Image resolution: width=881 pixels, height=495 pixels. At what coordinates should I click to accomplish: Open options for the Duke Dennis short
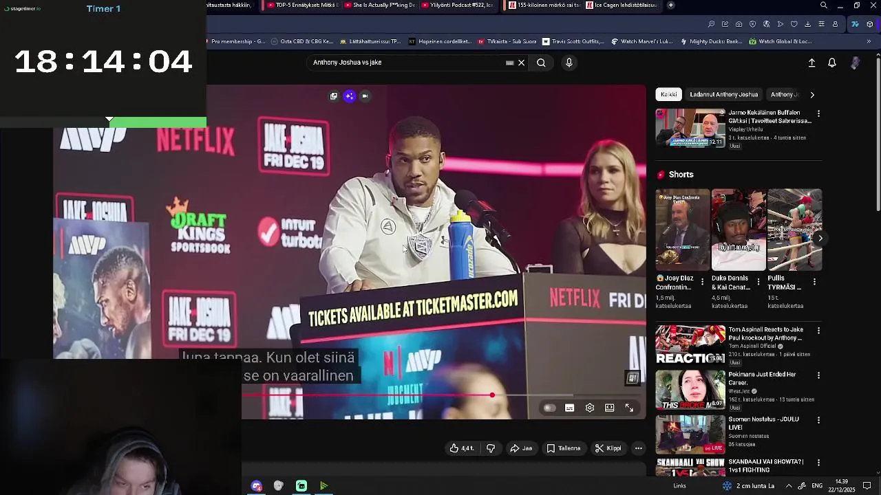[x=758, y=282]
